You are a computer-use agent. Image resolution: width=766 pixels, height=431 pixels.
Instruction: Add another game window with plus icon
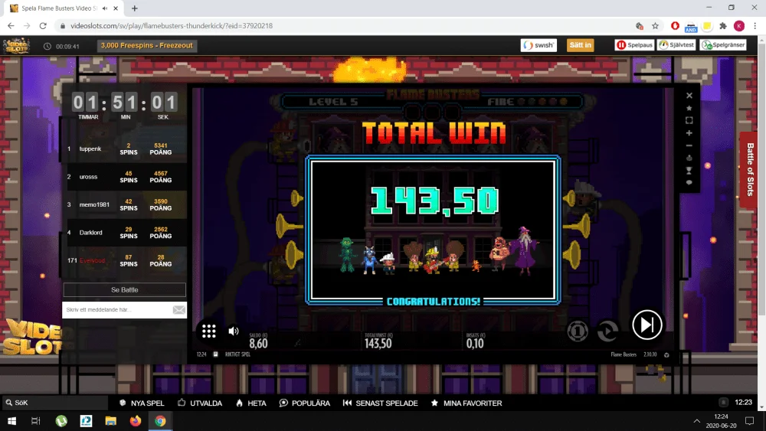[x=689, y=132]
